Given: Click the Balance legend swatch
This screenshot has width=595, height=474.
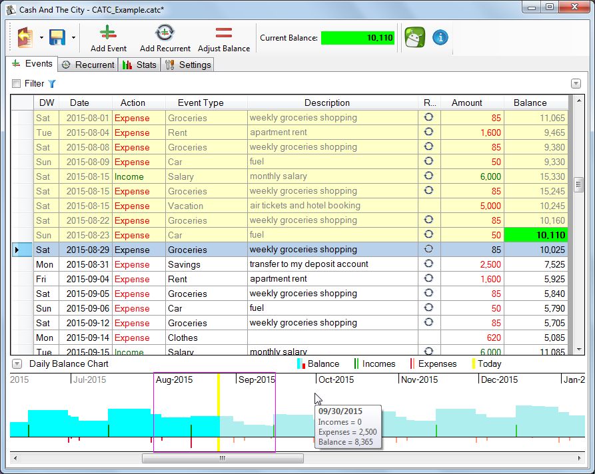Looking at the screenshot, I should 301,363.
